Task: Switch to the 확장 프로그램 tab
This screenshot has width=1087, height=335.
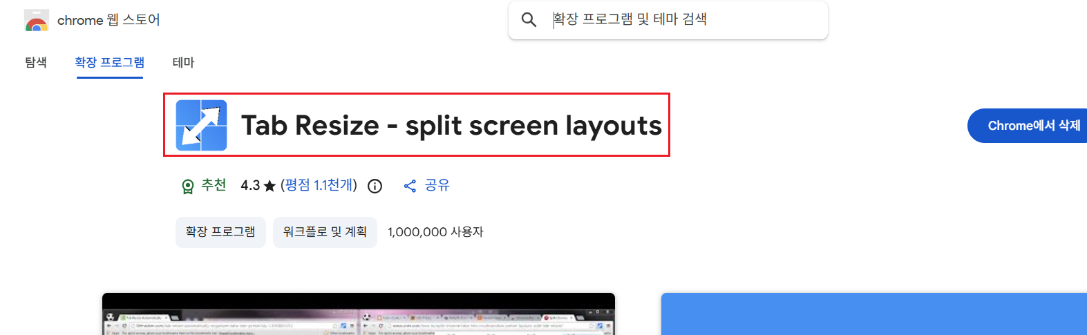Action: pyautogui.click(x=109, y=62)
